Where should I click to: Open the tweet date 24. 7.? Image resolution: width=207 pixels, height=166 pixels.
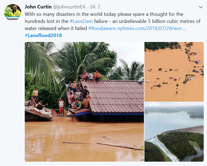click(95, 7)
